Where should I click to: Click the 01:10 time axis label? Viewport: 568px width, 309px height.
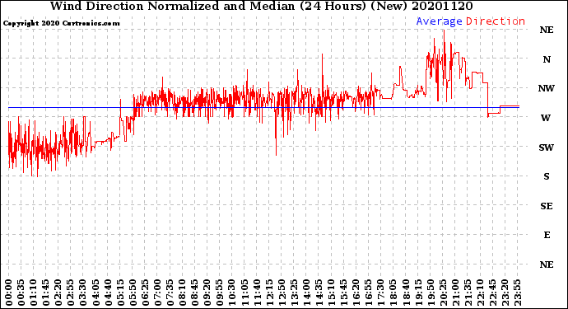tap(33, 293)
